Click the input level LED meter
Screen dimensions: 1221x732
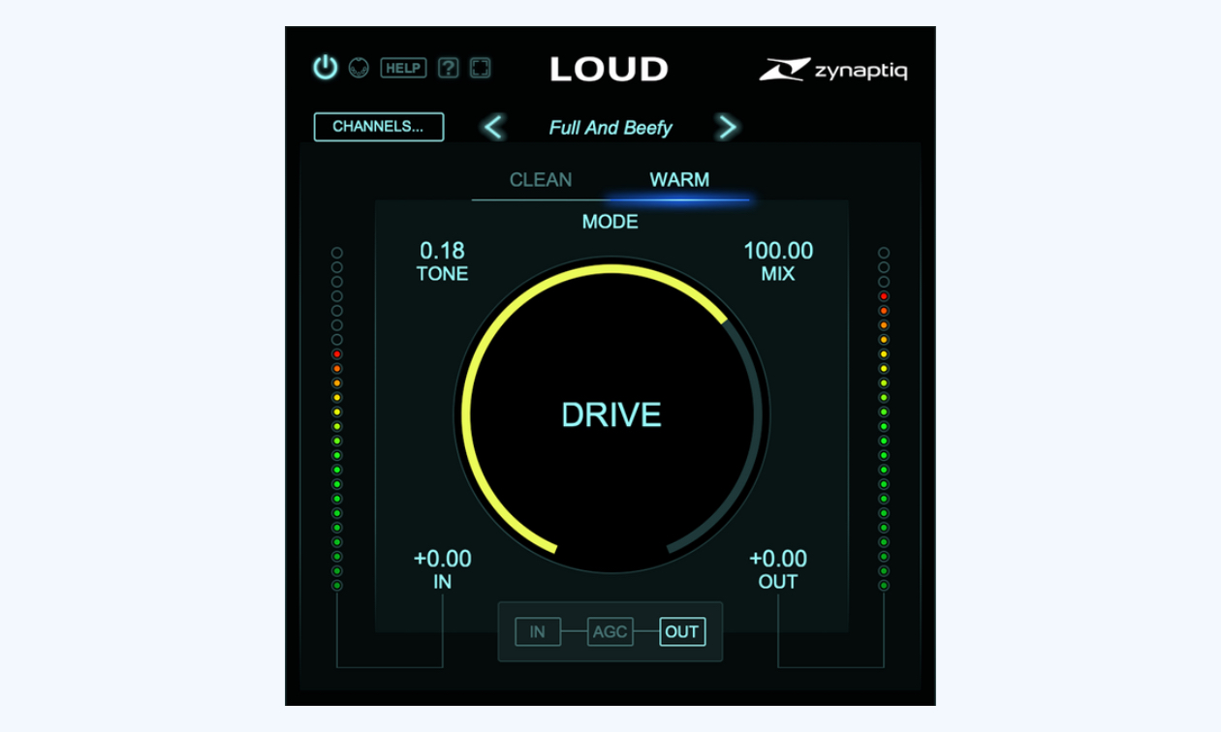[x=337, y=418]
